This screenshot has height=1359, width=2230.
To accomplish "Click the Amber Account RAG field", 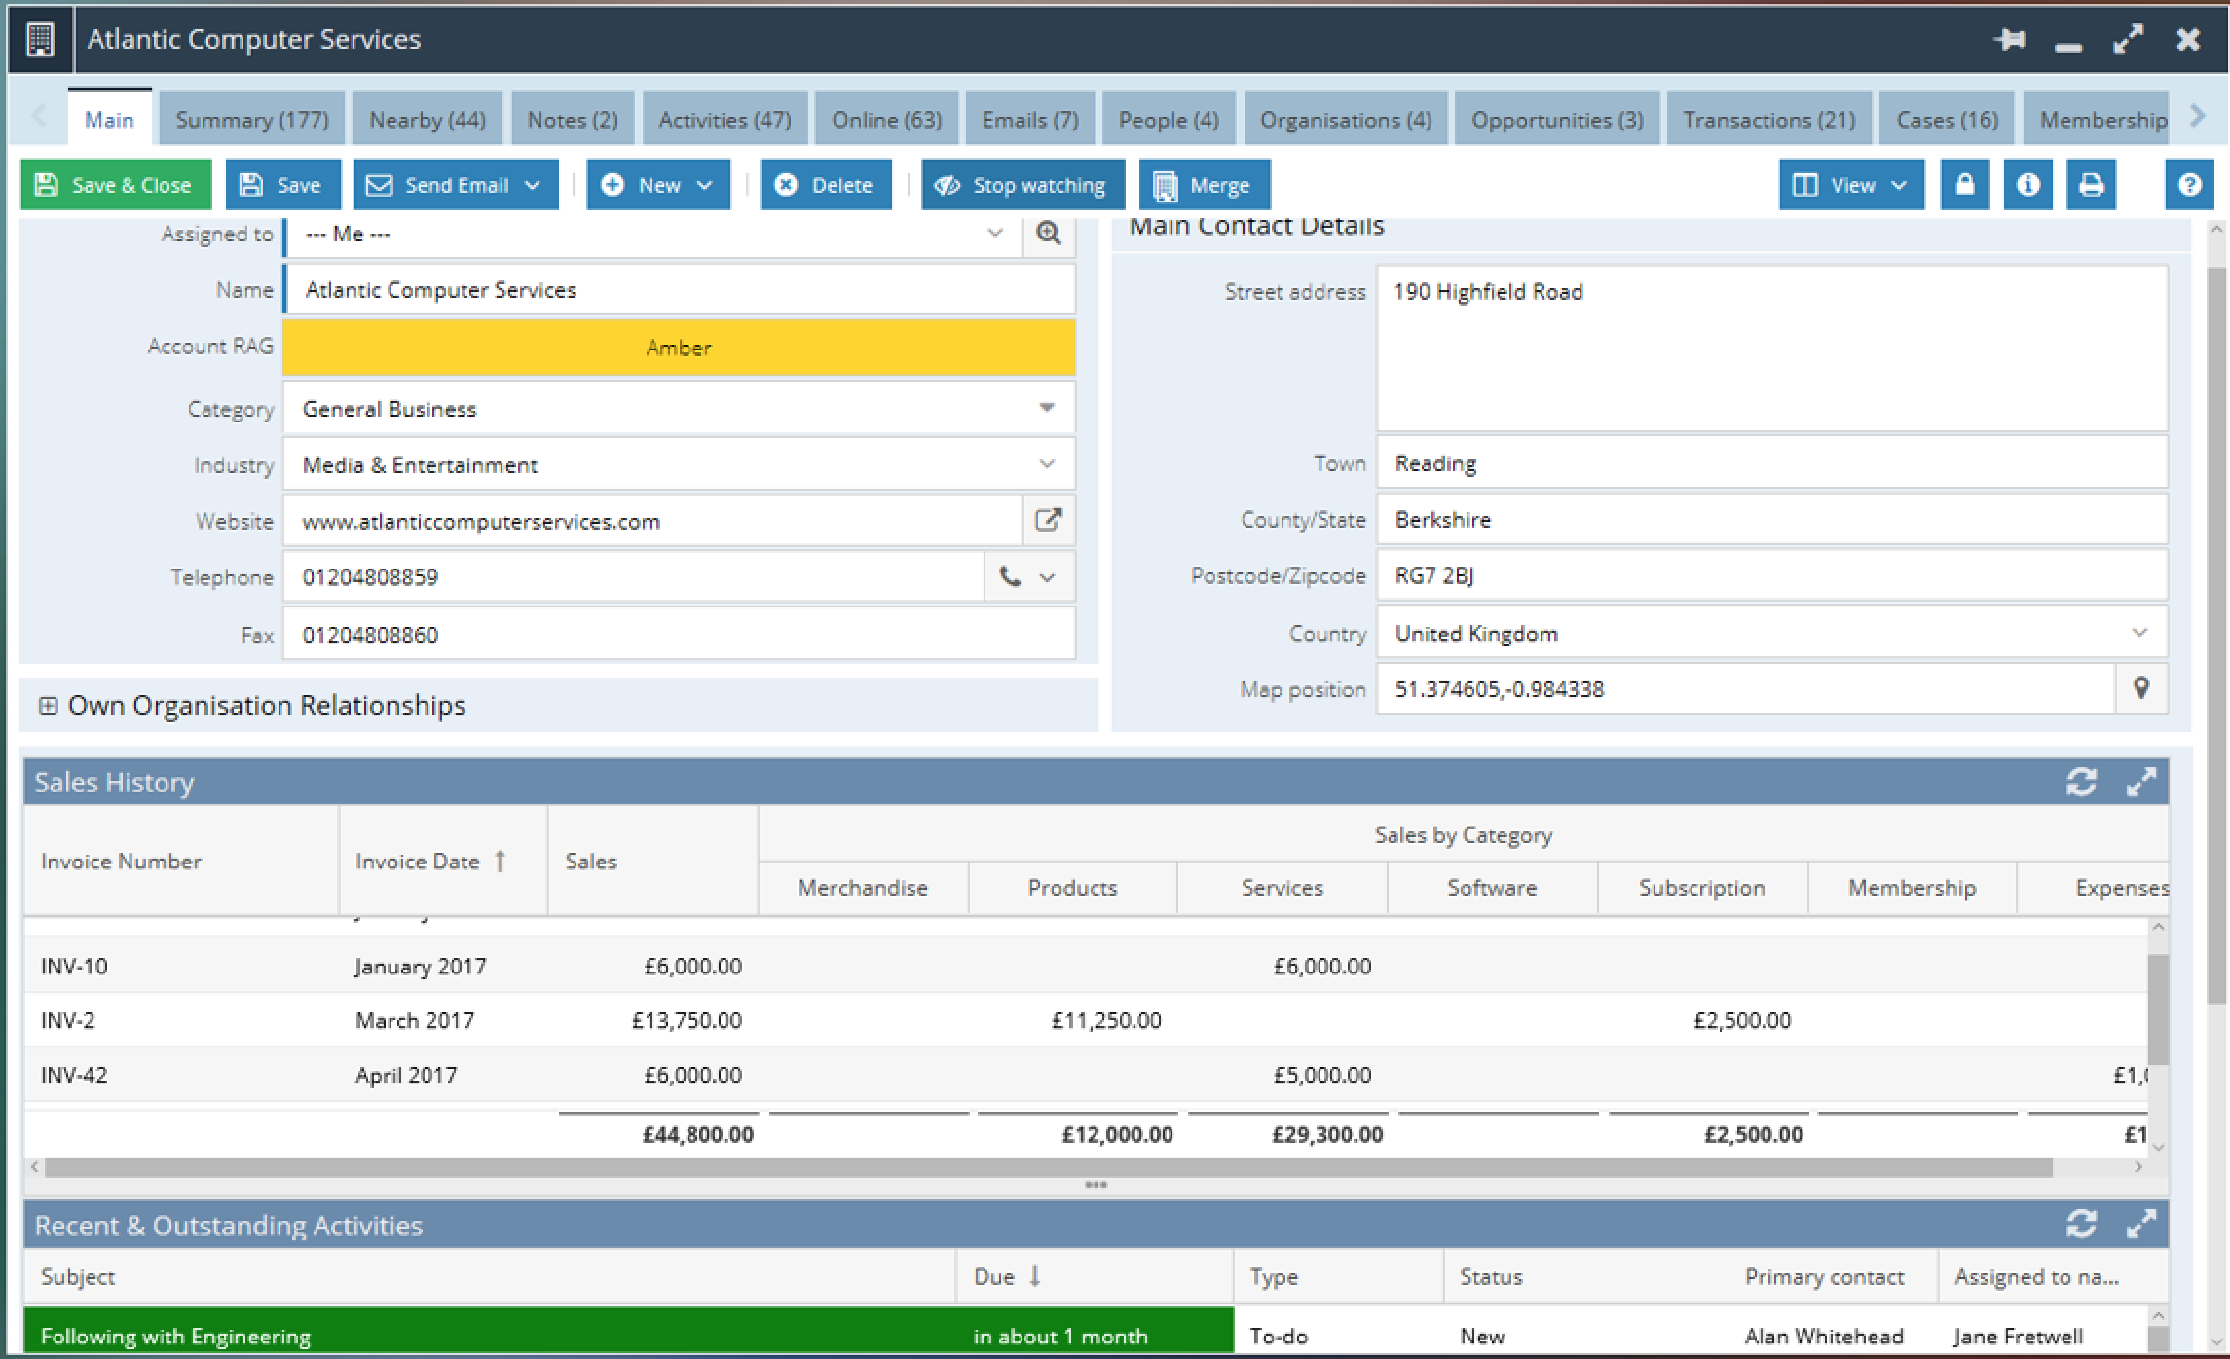I will (679, 348).
